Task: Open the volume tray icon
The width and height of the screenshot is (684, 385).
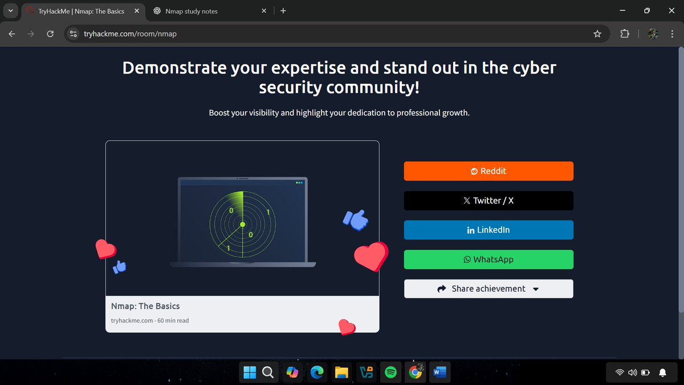Action: point(632,372)
